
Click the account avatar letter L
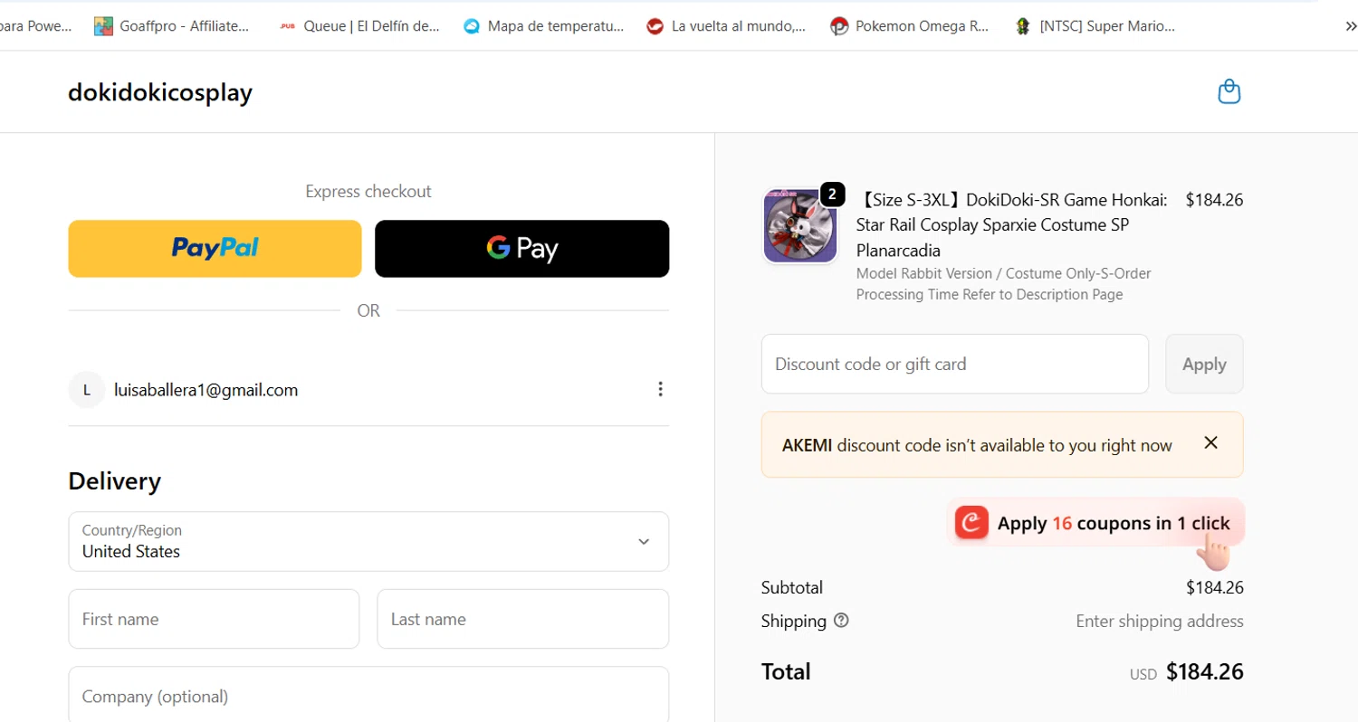87,390
